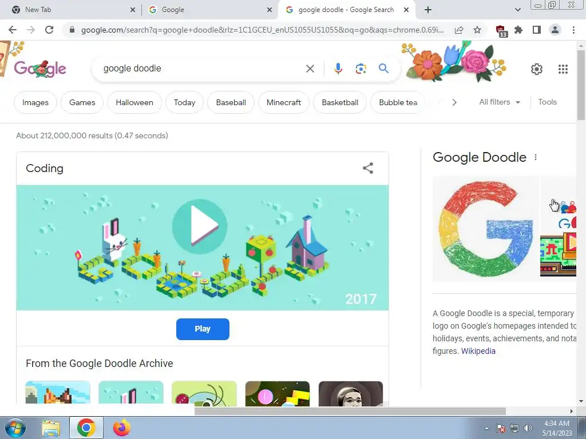
Task: Clear the search box with X
Action: [310, 69]
